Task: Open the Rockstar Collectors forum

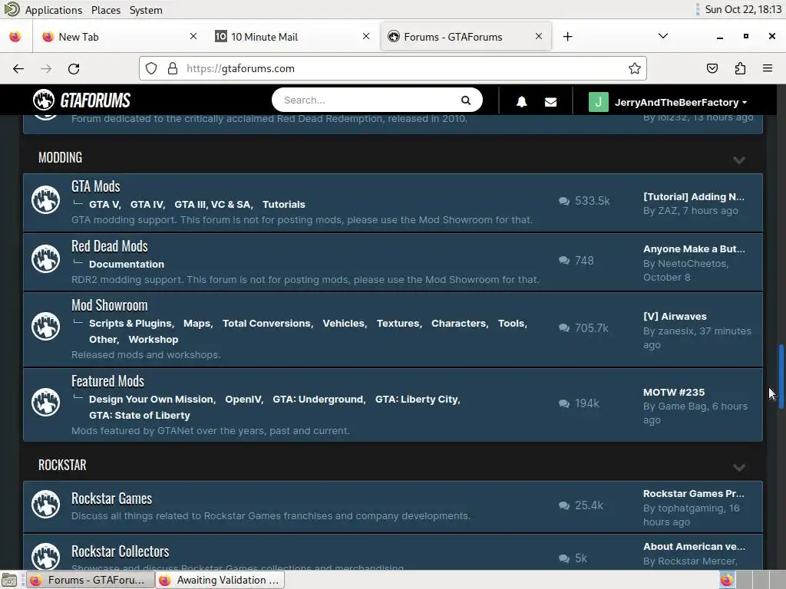Action: pyautogui.click(x=121, y=551)
